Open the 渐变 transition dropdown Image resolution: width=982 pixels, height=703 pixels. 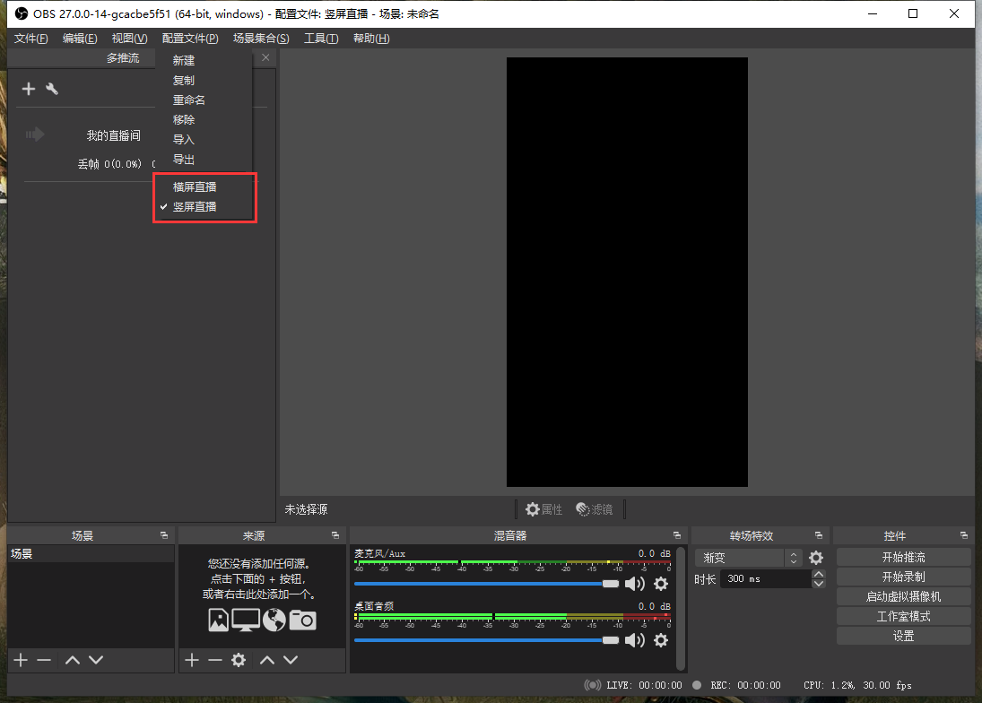pyautogui.click(x=748, y=558)
